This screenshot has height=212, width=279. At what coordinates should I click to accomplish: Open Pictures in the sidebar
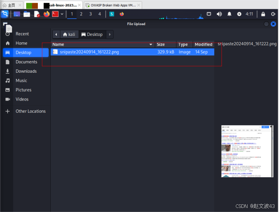23,90
